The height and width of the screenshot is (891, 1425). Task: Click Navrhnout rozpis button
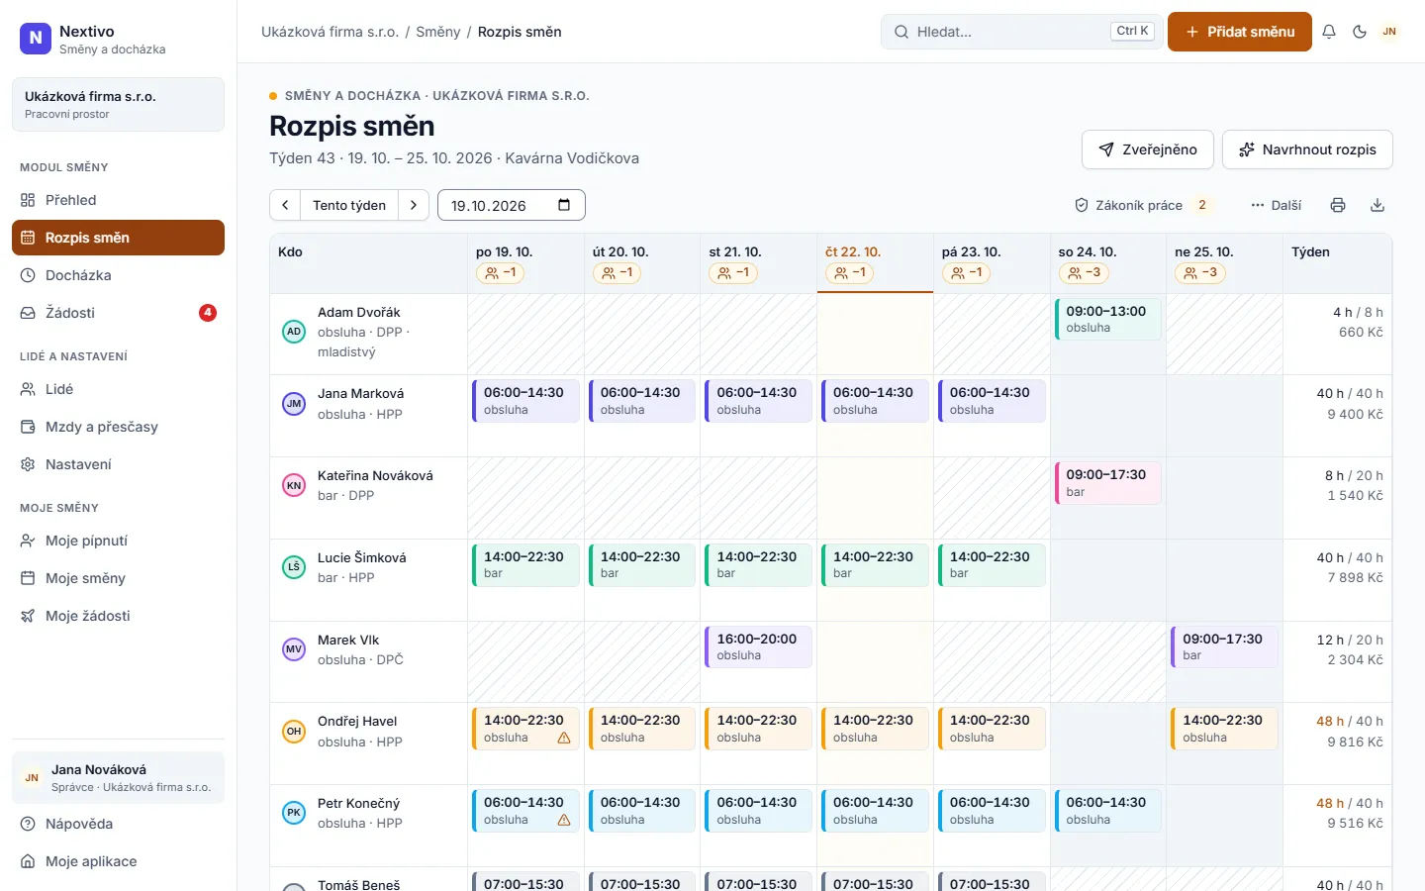coord(1307,149)
